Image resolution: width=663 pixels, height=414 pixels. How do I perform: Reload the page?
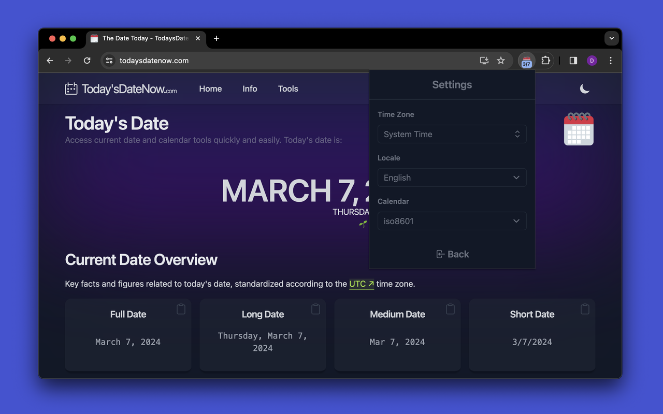87,61
